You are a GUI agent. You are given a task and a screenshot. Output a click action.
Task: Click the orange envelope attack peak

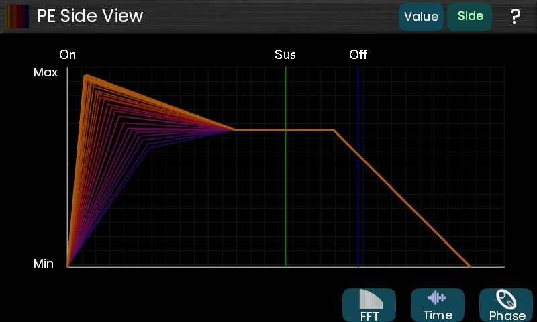click(86, 76)
